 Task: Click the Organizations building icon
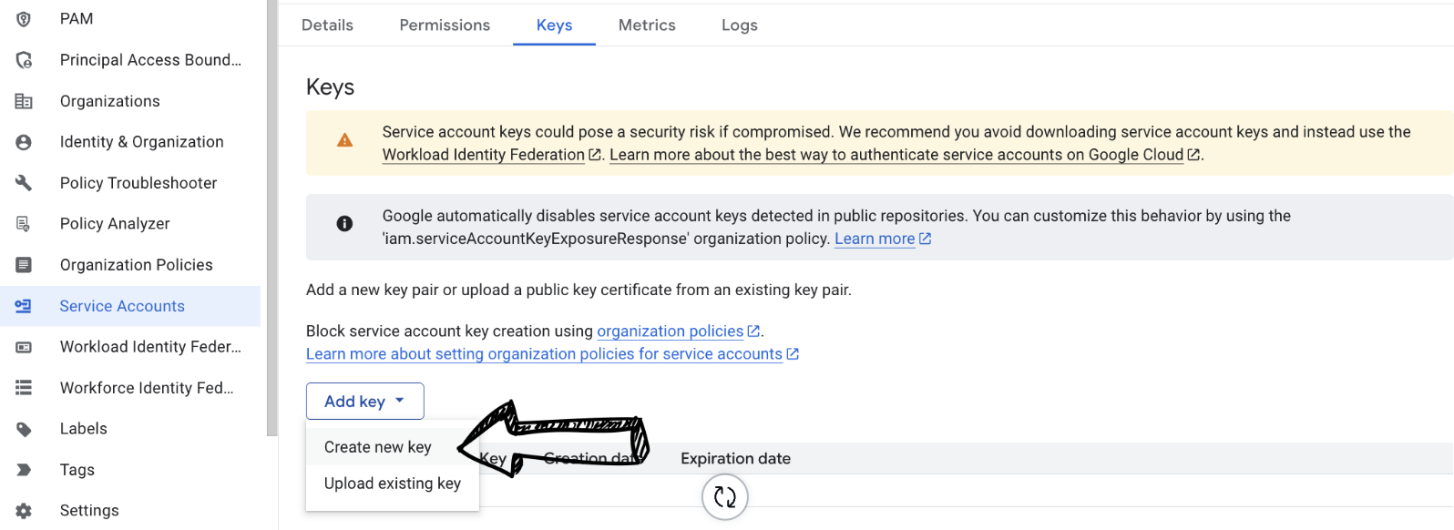(24, 101)
